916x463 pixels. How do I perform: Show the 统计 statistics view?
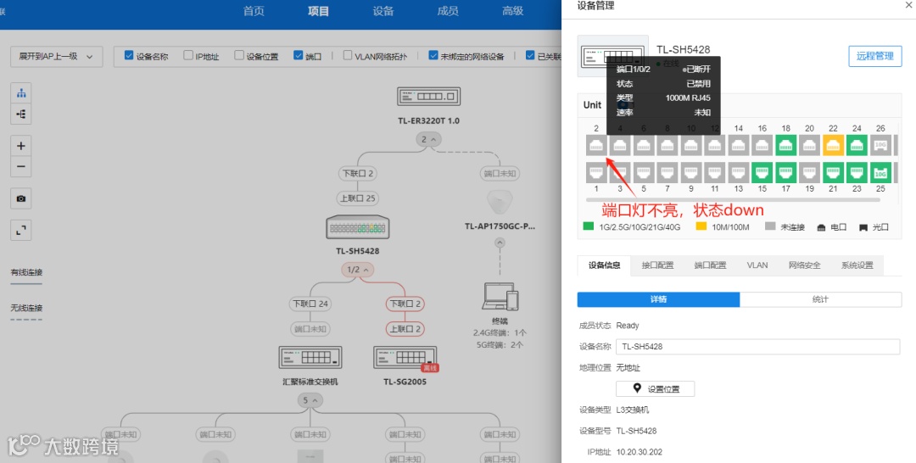[820, 299]
